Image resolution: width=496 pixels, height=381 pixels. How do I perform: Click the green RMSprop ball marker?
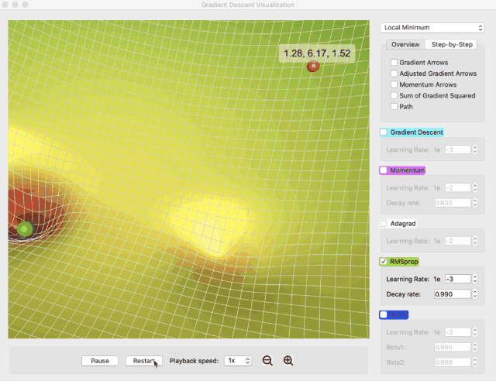tap(25, 228)
